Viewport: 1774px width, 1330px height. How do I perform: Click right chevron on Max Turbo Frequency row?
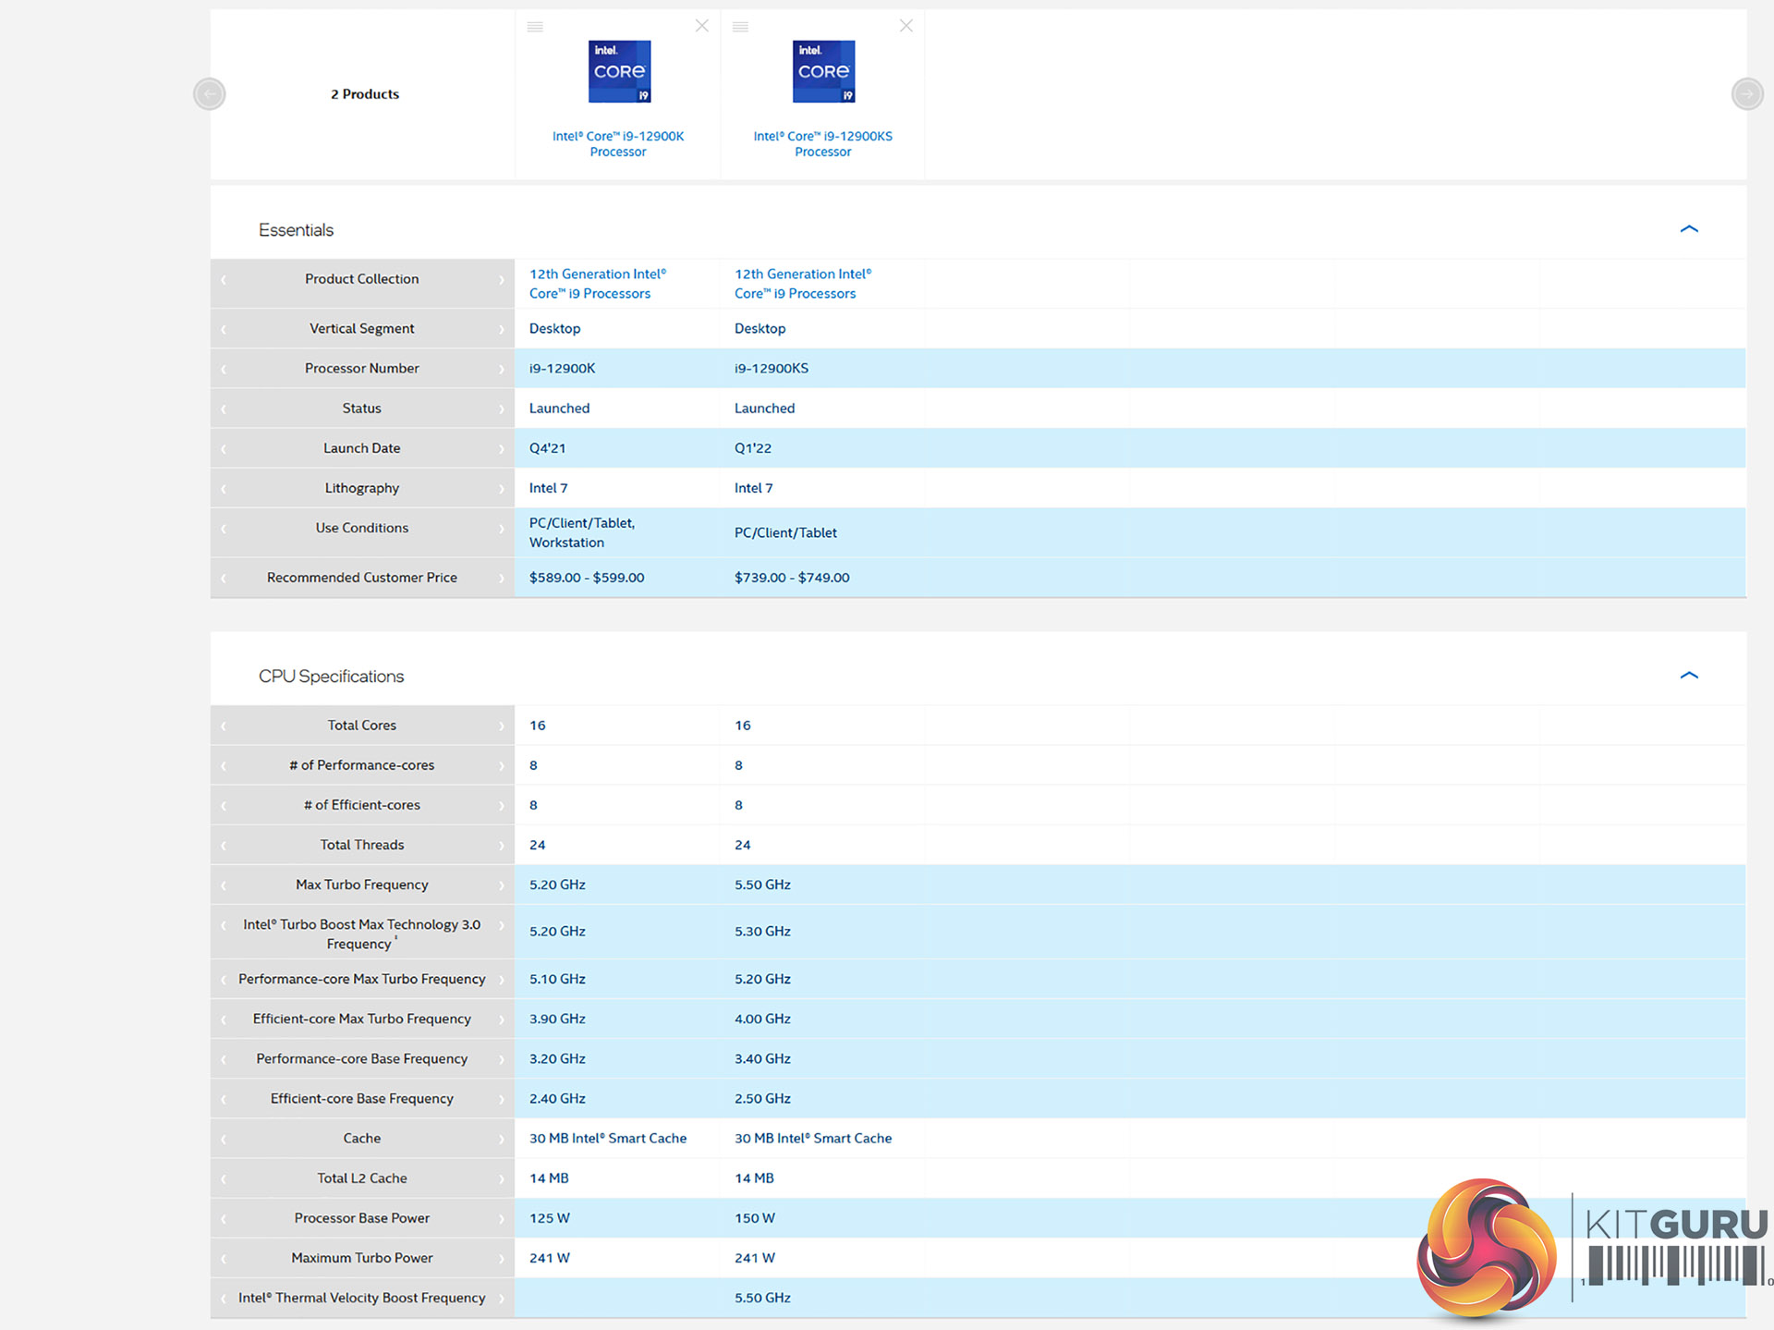click(502, 885)
